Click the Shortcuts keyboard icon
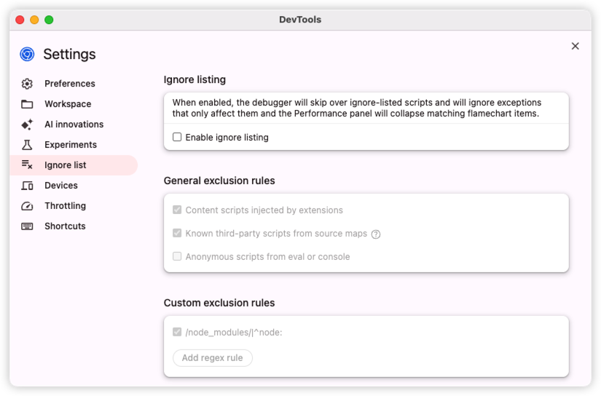This screenshot has width=601, height=396. 27,226
